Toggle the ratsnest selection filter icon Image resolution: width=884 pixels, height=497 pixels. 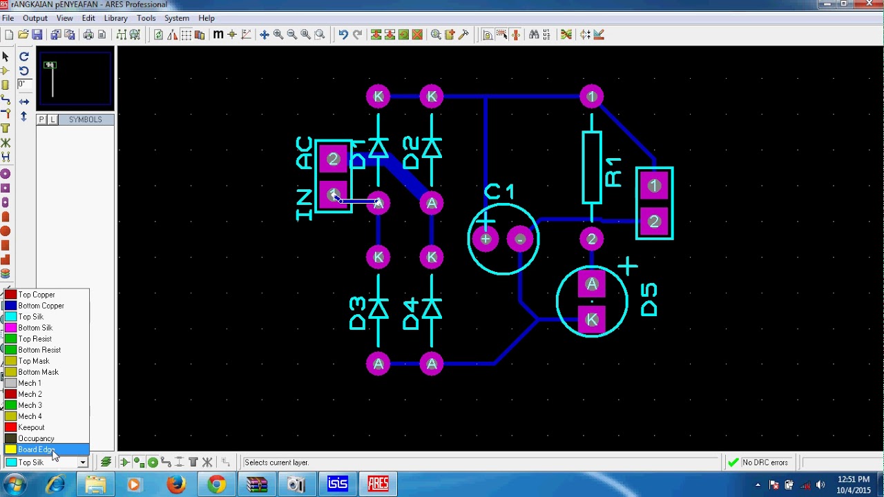(206, 462)
